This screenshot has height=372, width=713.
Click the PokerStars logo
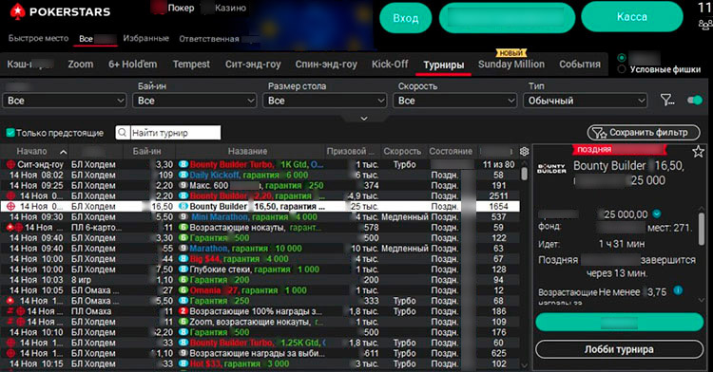click(x=60, y=10)
